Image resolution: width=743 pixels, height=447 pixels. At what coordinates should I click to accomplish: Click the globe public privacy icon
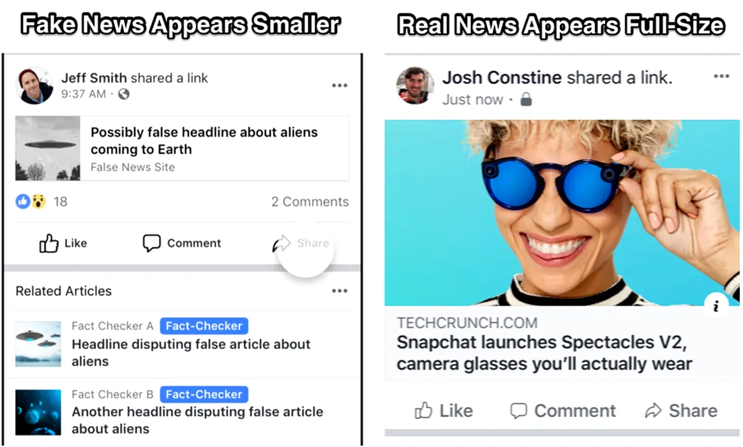point(124,94)
